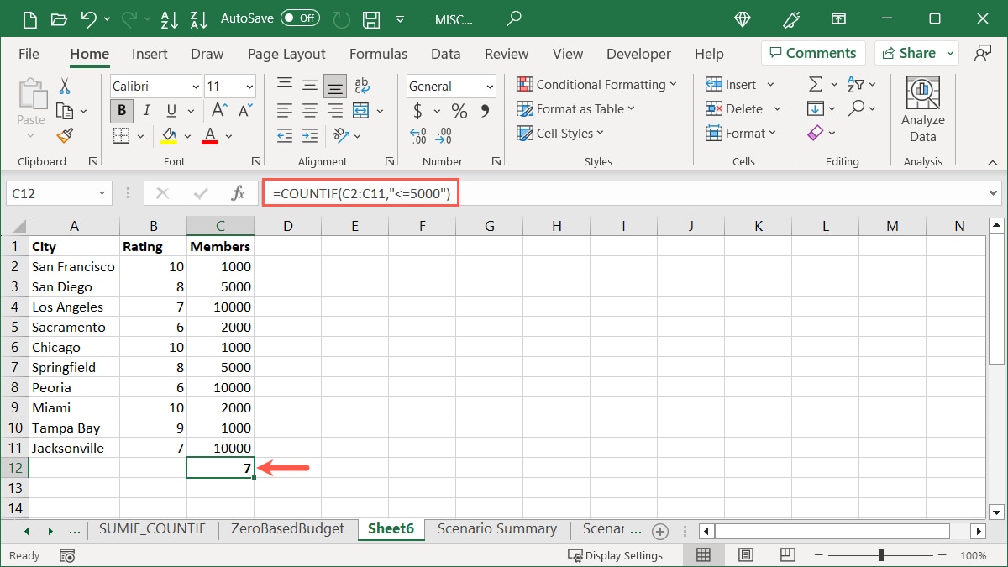Open the General number format dropdown
This screenshot has width=1008, height=567.
pyautogui.click(x=490, y=86)
